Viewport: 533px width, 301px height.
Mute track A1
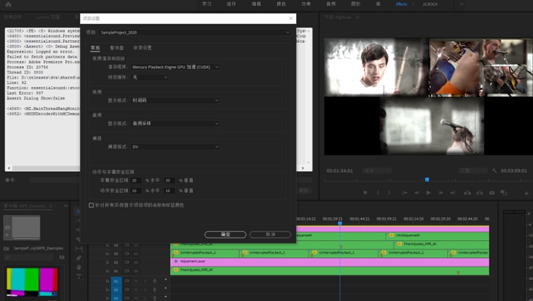[x=136, y=281]
